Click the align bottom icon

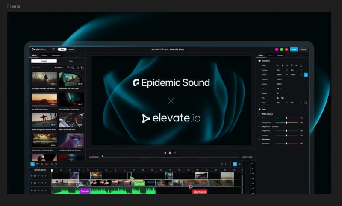(301, 65)
